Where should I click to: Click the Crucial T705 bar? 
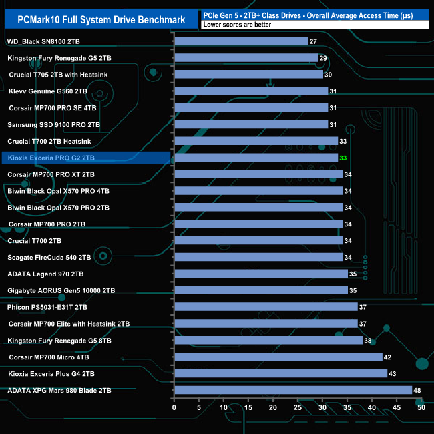pyautogui.click(x=249, y=75)
